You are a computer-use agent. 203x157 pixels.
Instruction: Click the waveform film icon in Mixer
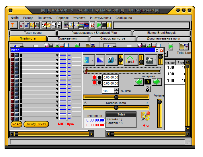click(150, 60)
